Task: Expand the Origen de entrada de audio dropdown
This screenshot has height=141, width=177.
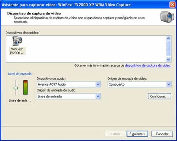Action: point(98,96)
